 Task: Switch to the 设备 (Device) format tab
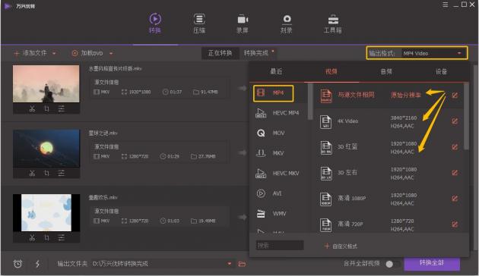(441, 71)
